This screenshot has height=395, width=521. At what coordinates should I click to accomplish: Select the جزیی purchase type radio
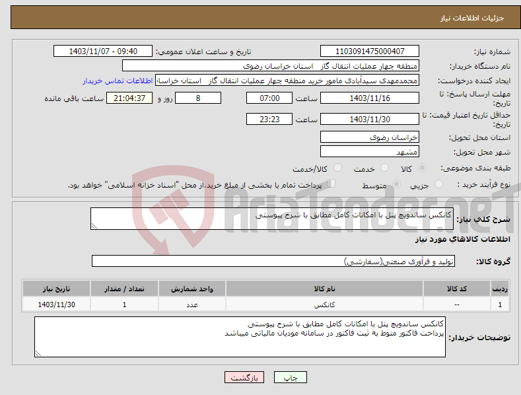438,184
